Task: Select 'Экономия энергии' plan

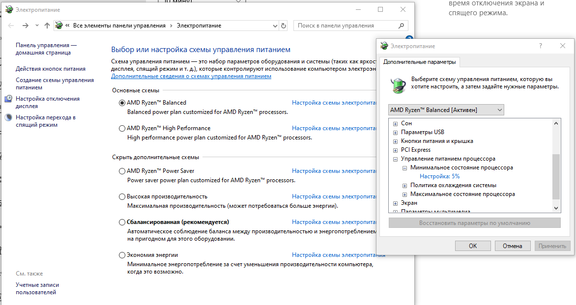Action: [x=122, y=255]
